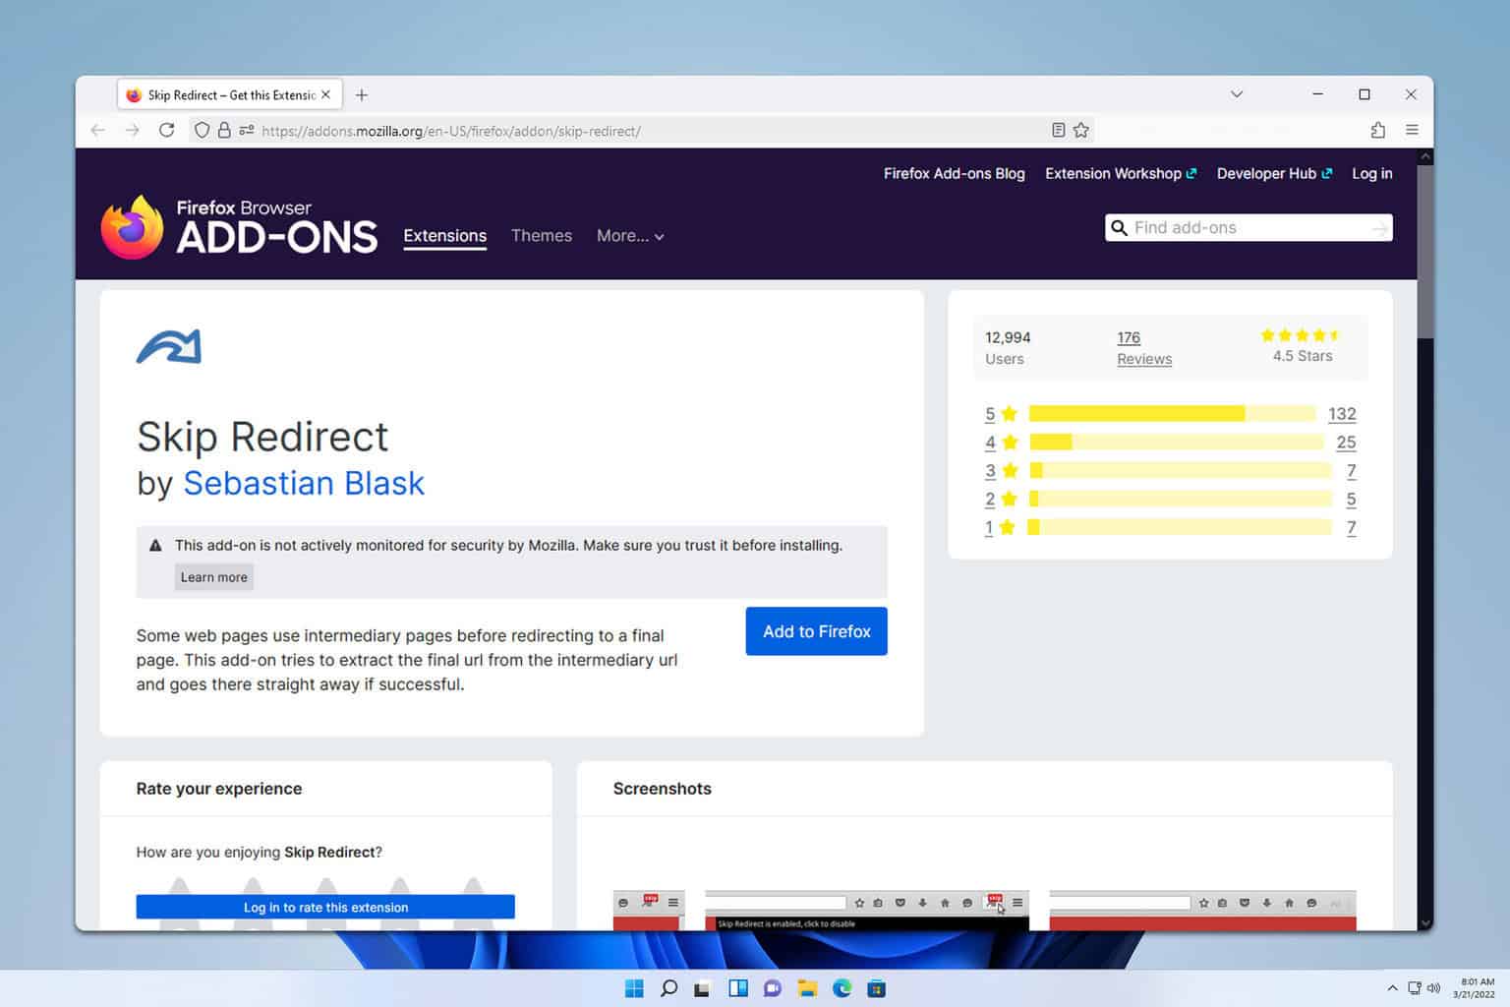Open the Windows Start button
This screenshot has height=1007, width=1510.
click(634, 988)
